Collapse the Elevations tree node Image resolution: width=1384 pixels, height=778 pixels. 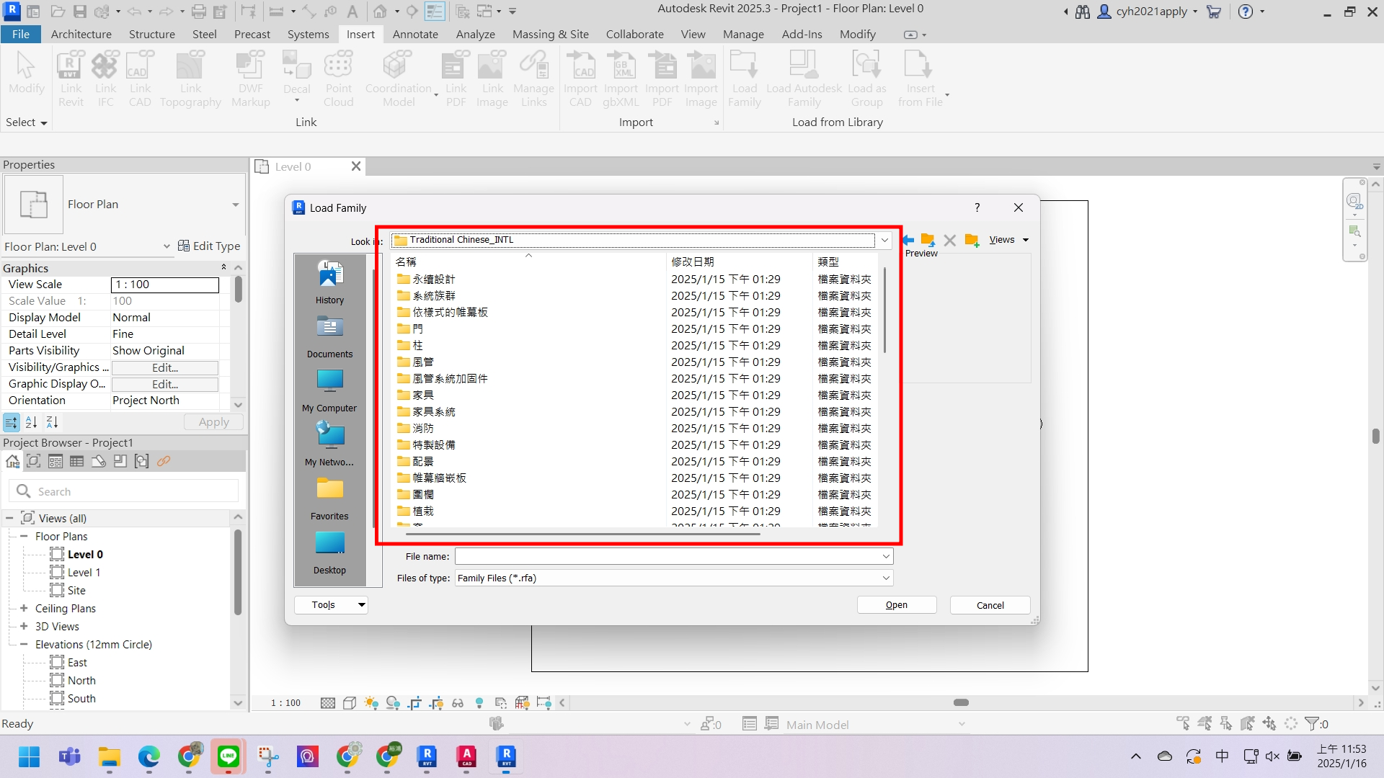click(24, 645)
